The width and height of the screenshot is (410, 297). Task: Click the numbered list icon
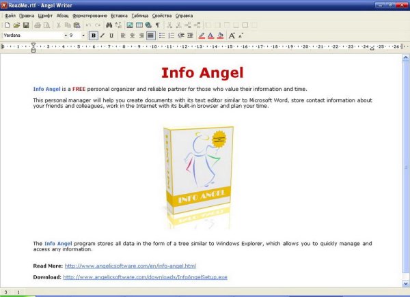[172, 36]
